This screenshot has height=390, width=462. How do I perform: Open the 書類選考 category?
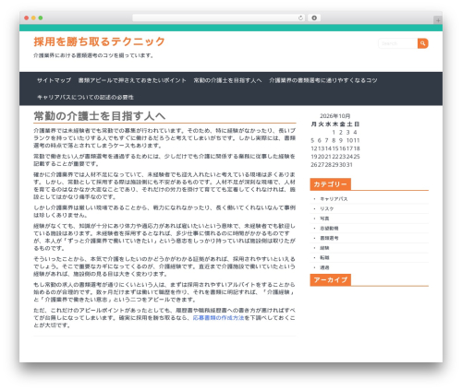coord(329,239)
